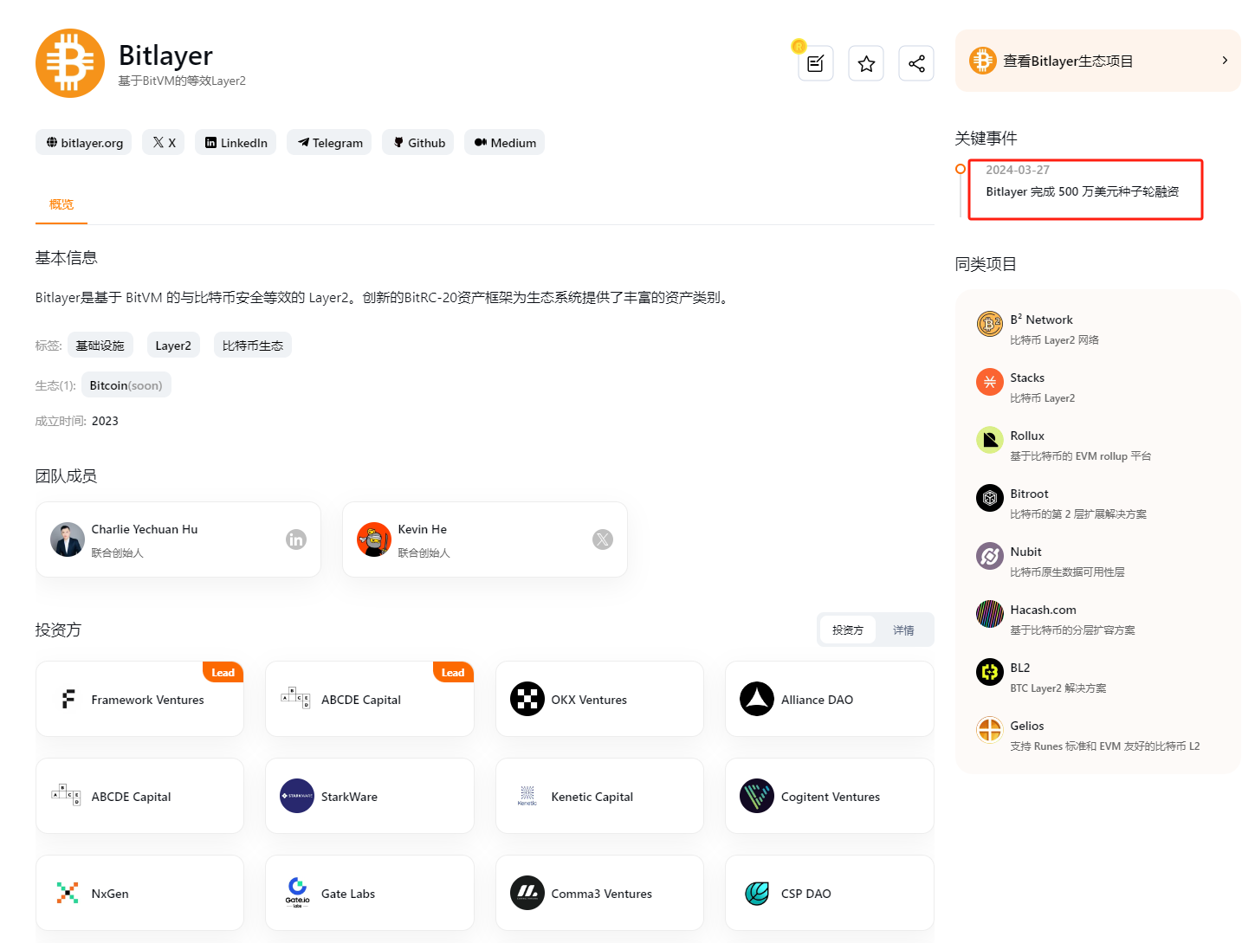This screenshot has width=1242, height=943.
Task: Click the Alliance DAO logo icon
Action: (x=757, y=699)
